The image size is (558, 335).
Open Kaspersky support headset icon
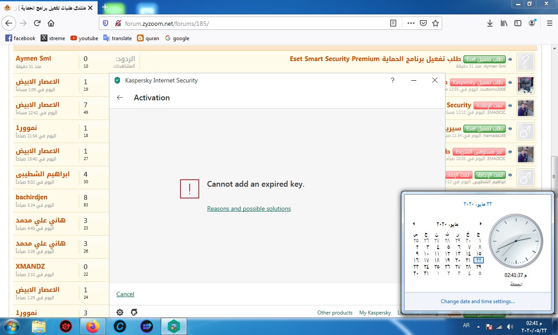pyautogui.click(x=134, y=312)
